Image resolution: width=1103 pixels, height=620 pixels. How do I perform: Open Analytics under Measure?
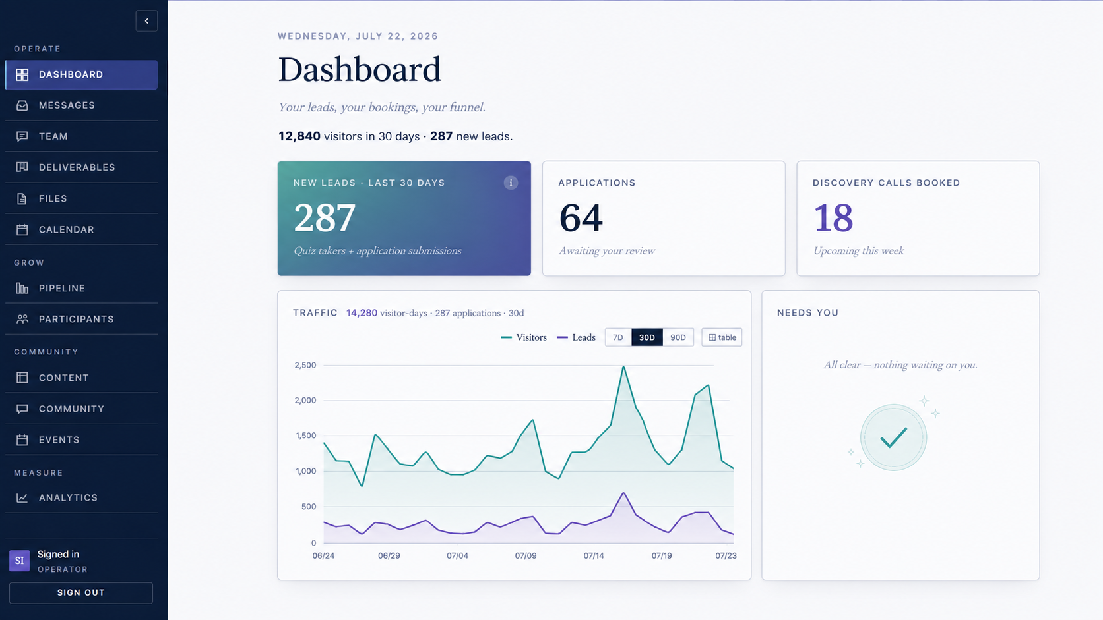pos(81,497)
